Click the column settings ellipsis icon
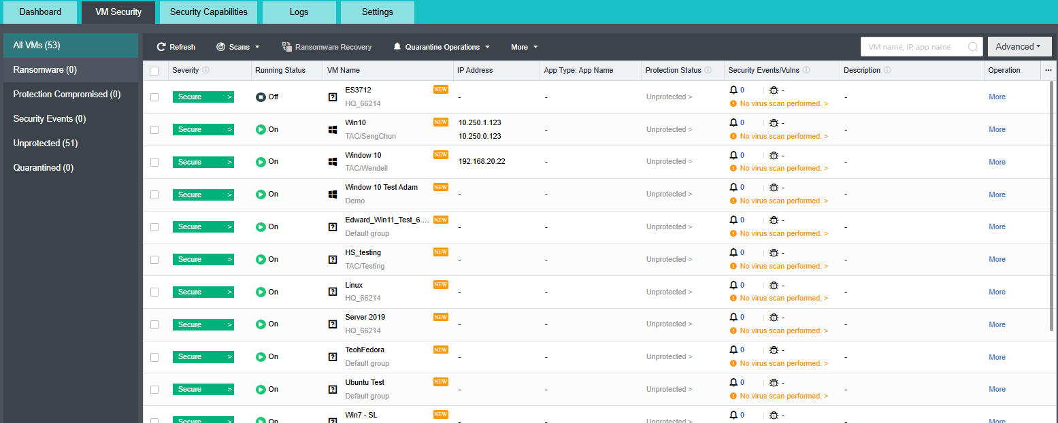 point(1048,70)
